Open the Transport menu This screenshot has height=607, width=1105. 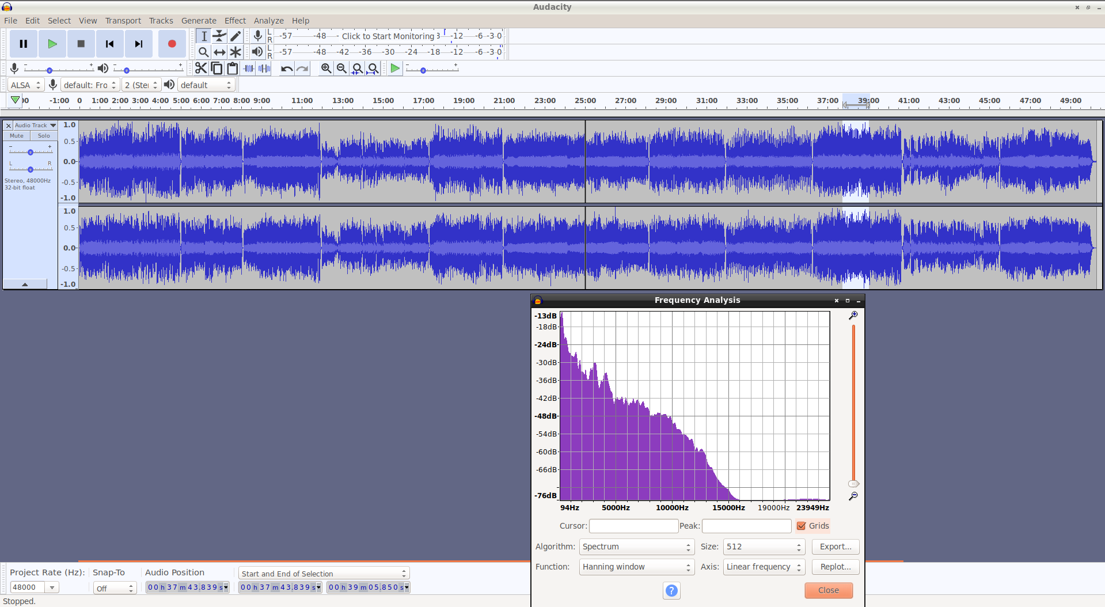(123, 21)
